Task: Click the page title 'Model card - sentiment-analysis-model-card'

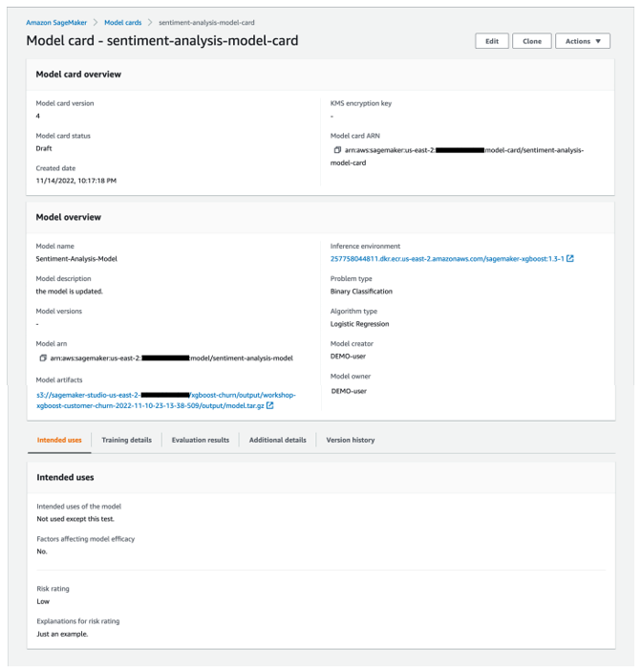Action: [162, 41]
